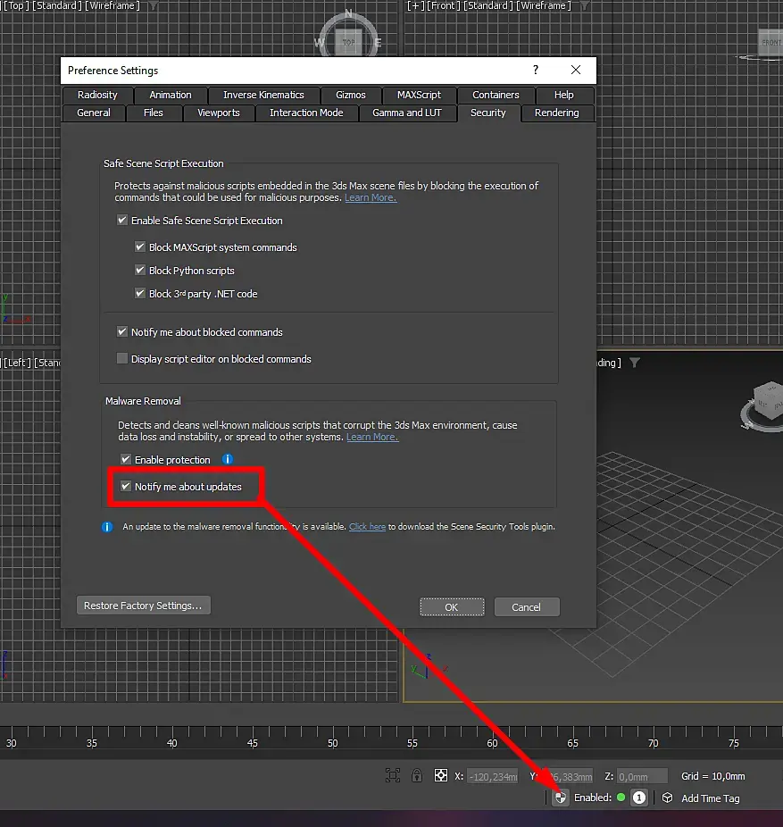Click the perspective viewport filter funnel icon
Screen dimensions: 783x827
[635, 363]
